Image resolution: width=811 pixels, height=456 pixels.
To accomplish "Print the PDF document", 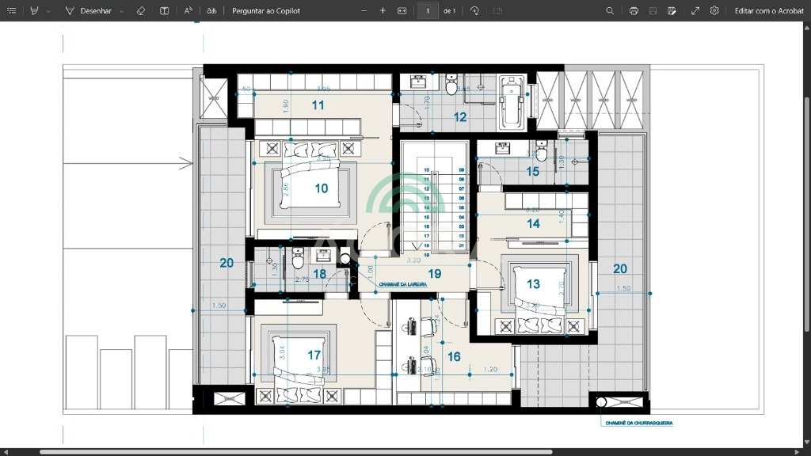I will (x=634, y=11).
